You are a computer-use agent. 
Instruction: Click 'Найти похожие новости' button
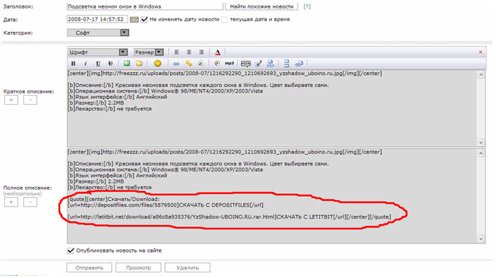pyautogui.click(x=261, y=6)
